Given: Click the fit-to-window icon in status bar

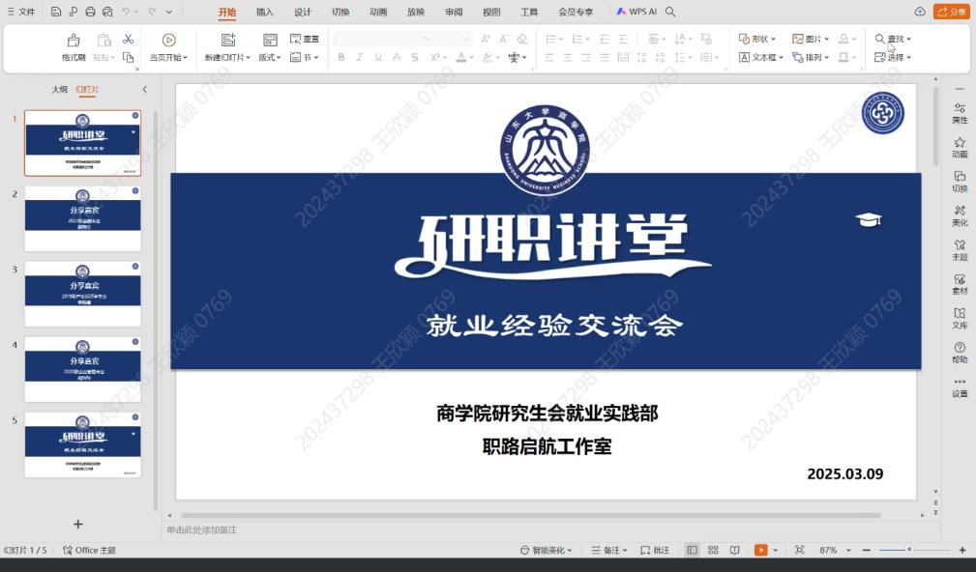Looking at the screenshot, I should (799, 550).
